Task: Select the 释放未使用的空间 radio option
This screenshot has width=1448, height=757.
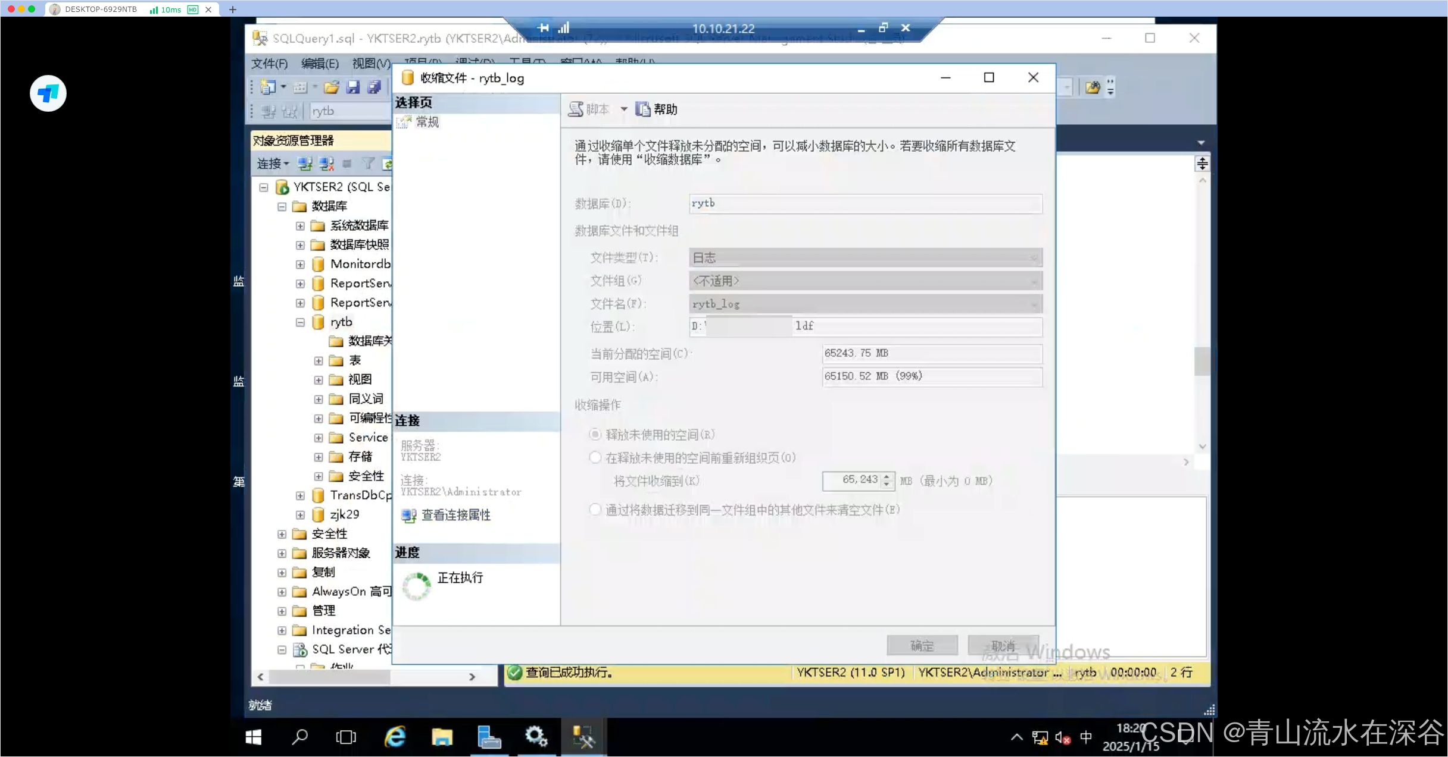Action: click(x=595, y=434)
